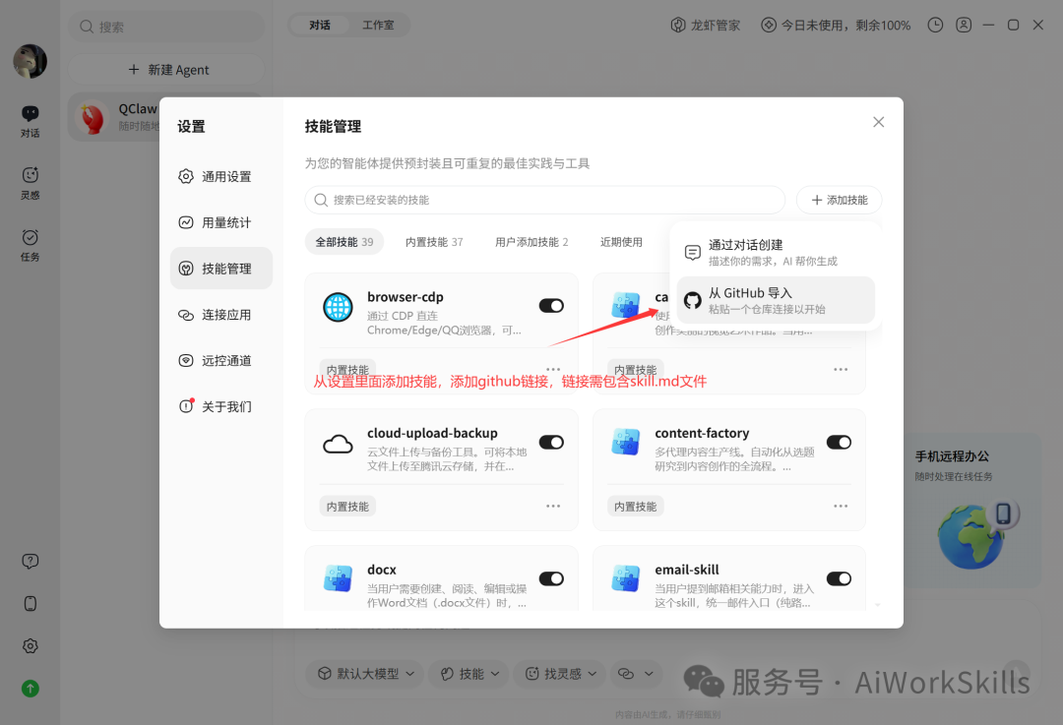1063x725 pixels.
Task: Turn off the content-factory skill
Action: point(838,442)
